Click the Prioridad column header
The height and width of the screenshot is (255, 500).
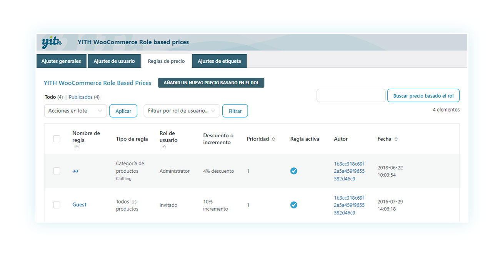pos(258,139)
